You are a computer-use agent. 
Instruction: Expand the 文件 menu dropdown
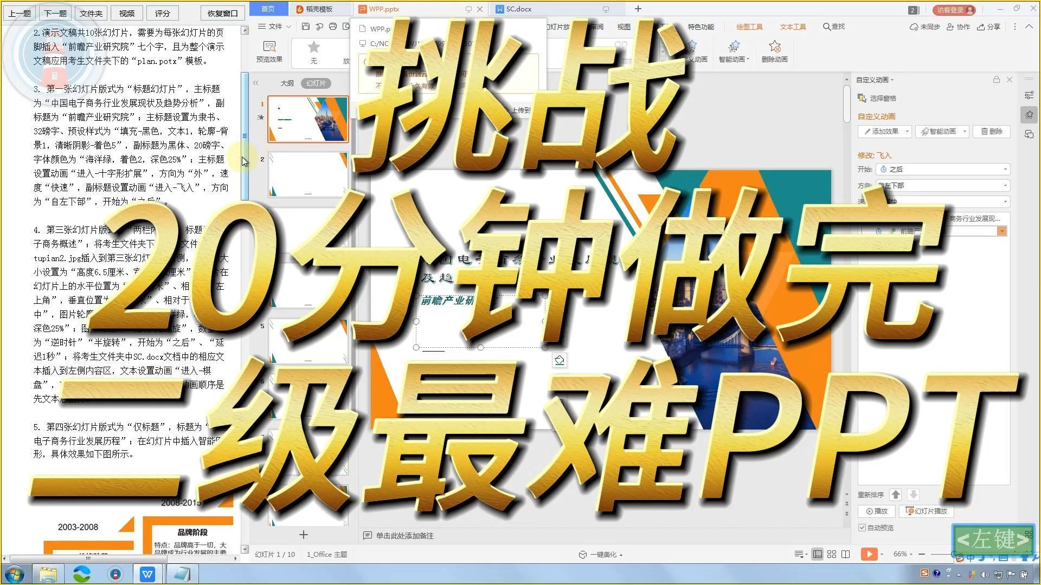275,27
